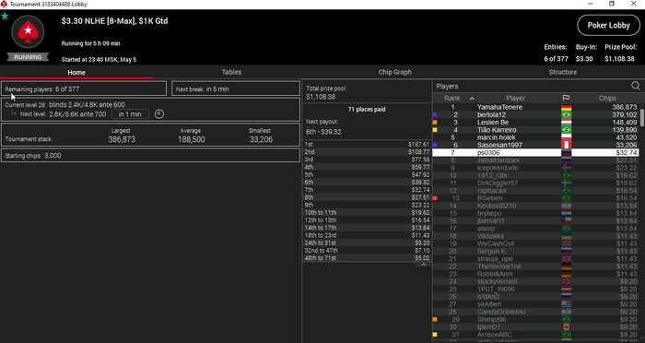Switch to the Home tab

pos(76,72)
